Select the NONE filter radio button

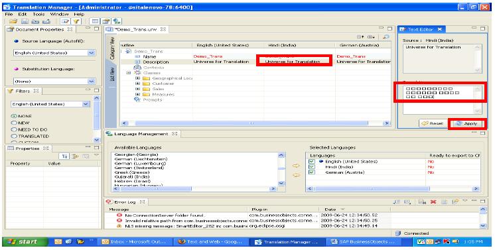click(x=14, y=116)
